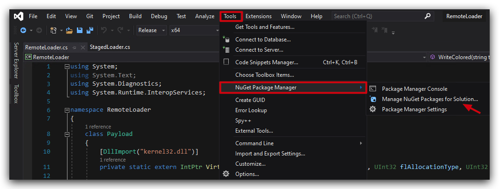Click the Search (Ctrl+Q) input field
Screen dimensions: 499x189
tap(379, 16)
